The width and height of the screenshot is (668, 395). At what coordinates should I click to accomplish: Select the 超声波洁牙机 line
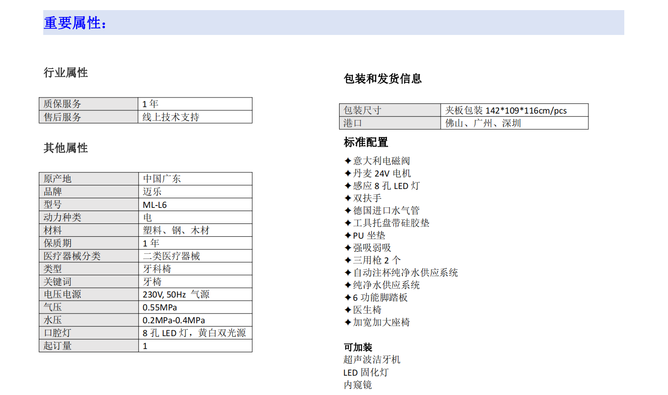(x=372, y=360)
